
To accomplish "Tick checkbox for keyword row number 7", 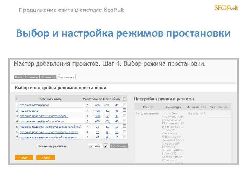I will [125, 137].
